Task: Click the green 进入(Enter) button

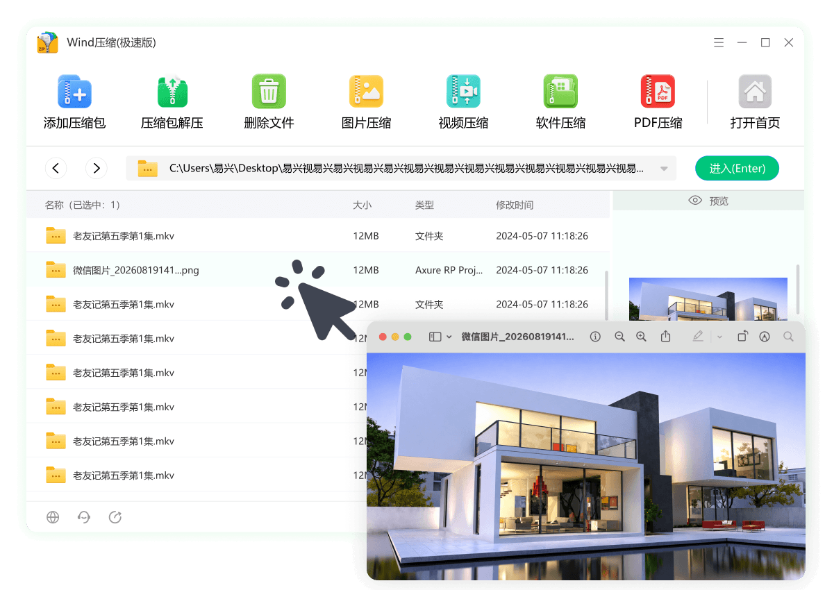Action: coord(737,168)
